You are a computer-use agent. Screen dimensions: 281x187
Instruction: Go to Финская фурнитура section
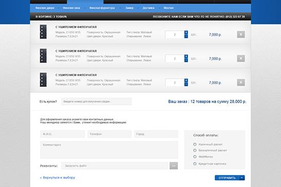102,8
